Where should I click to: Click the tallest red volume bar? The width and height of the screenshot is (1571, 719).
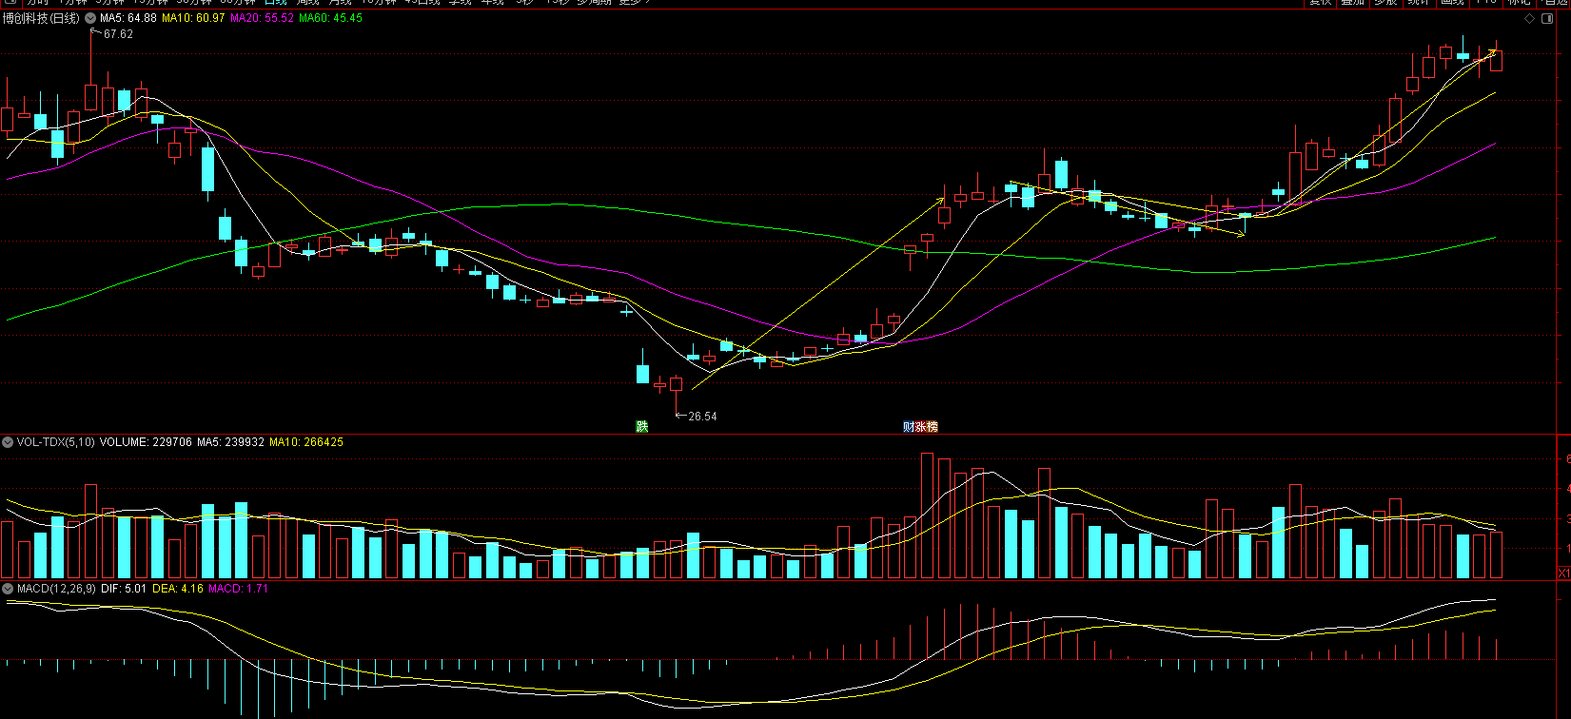pyautogui.click(x=928, y=515)
